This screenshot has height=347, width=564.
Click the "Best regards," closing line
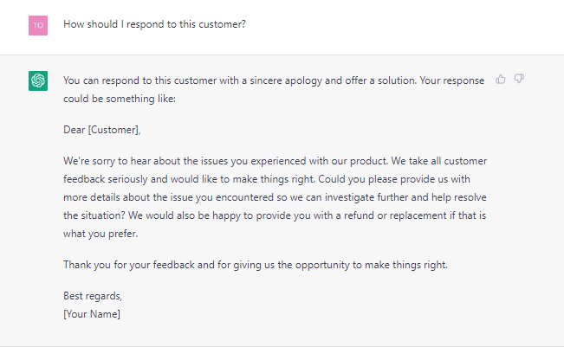pyautogui.click(x=93, y=297)
